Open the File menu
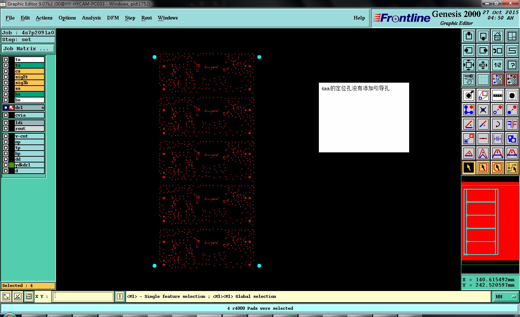Viewport: 520px width, 317px height. pos(10,18)
